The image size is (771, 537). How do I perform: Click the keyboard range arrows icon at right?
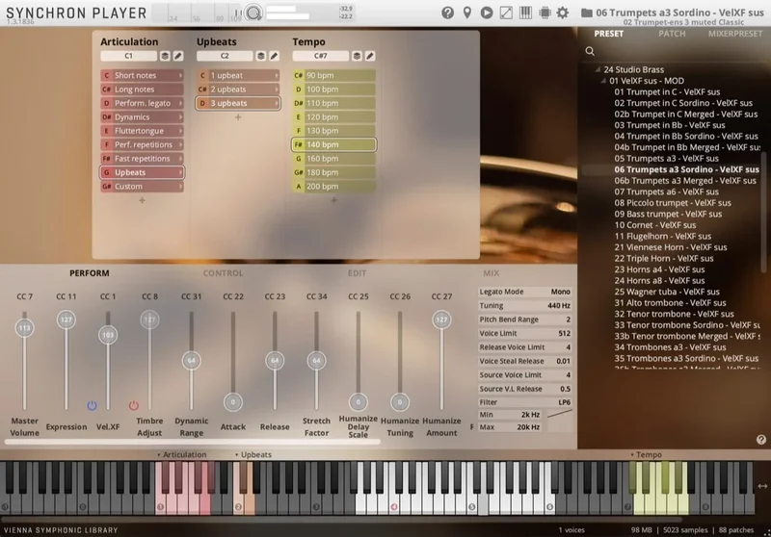coord(762,486)
